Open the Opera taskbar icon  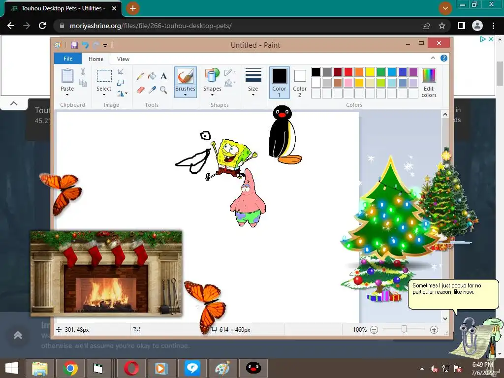[131, 368]
